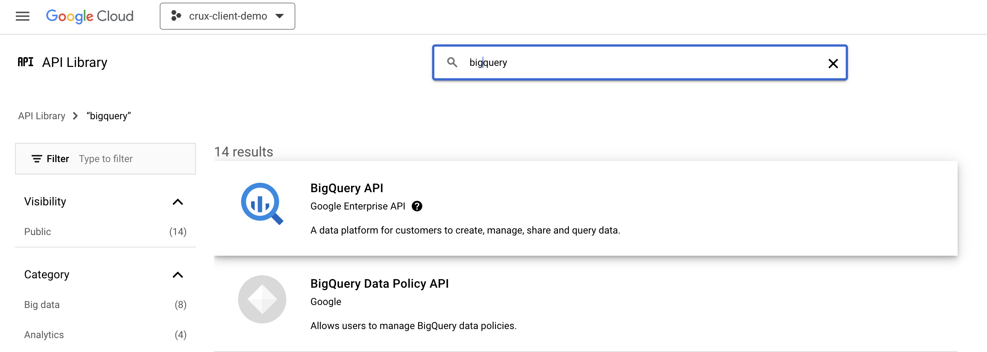The height and width of the screenshot is (352, 987).
Task: Focus the bigquery search field
Action: point(640,62)
